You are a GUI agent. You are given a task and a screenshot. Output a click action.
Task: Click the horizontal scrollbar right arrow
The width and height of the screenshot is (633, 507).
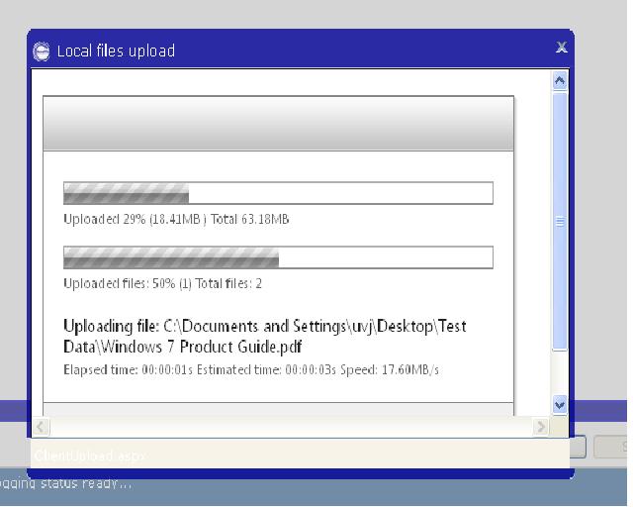541,427
